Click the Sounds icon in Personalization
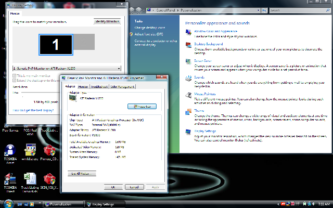This screenshot has height=208, width=333. click(188, 79)
